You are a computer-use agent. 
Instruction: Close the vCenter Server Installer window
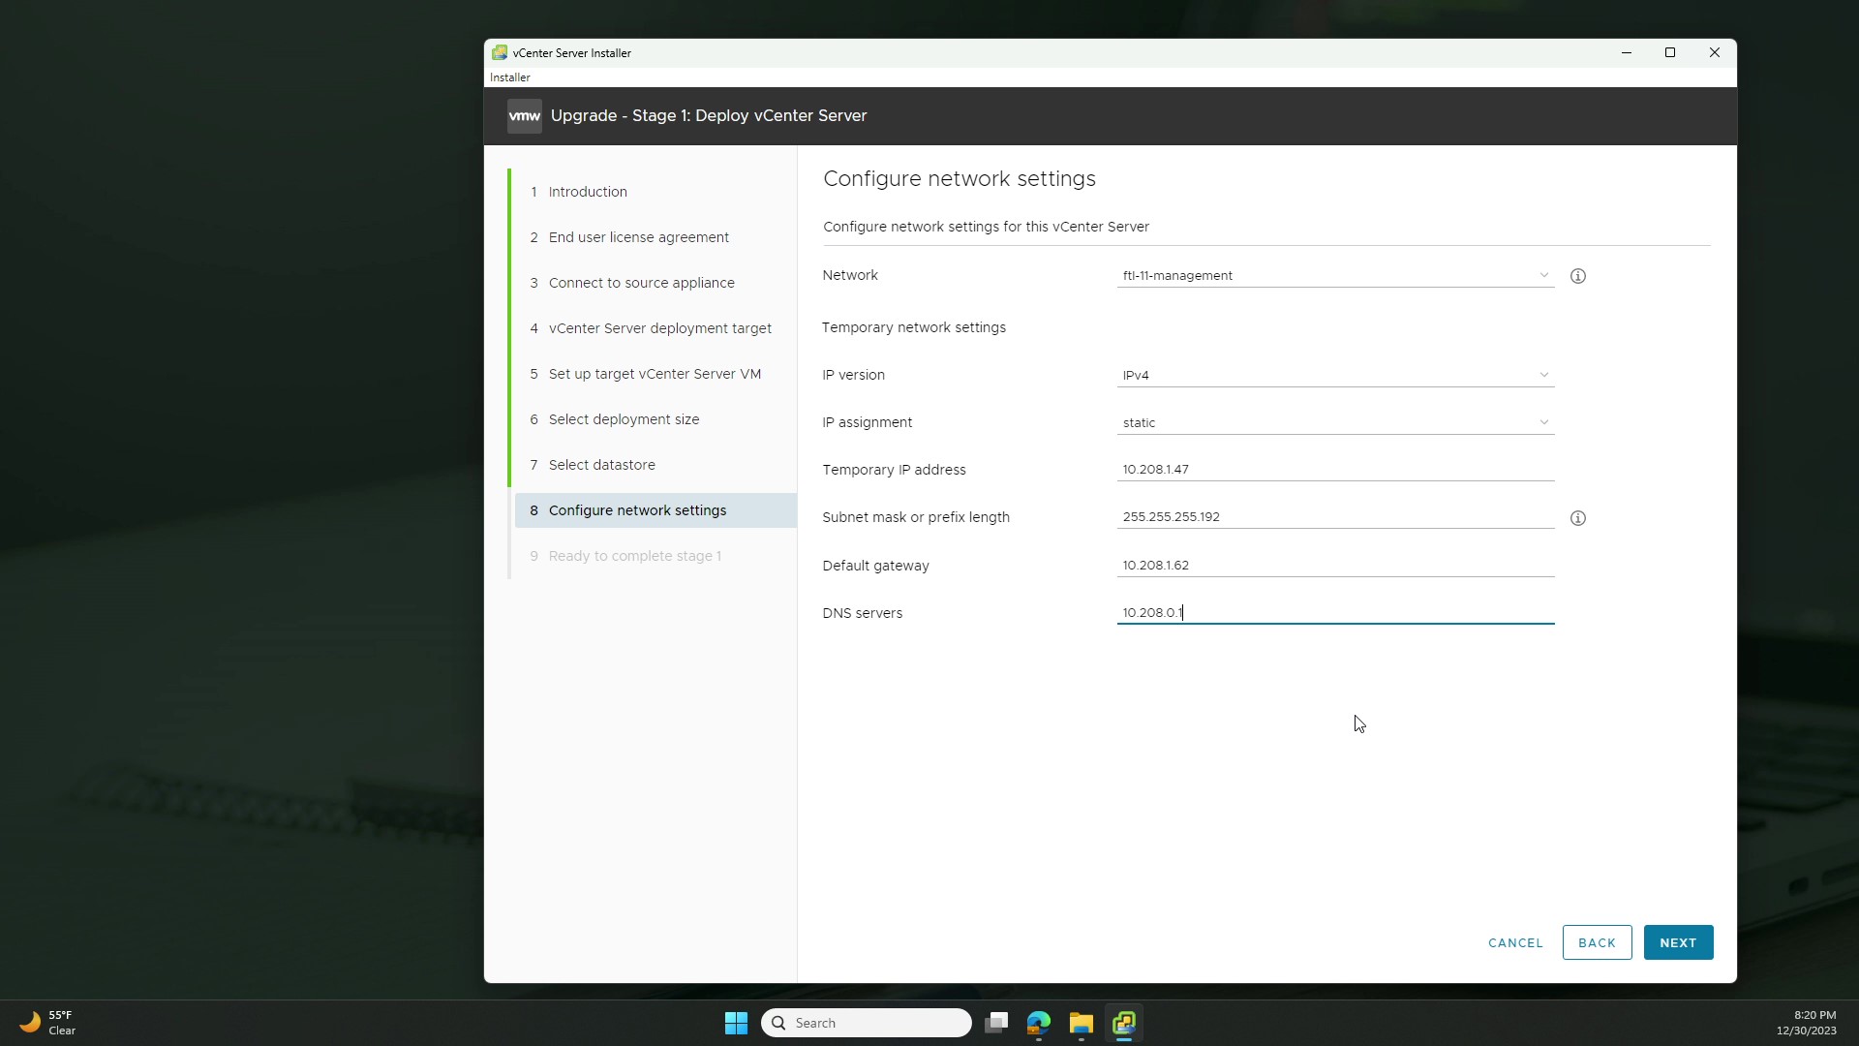coord(1714,53)
